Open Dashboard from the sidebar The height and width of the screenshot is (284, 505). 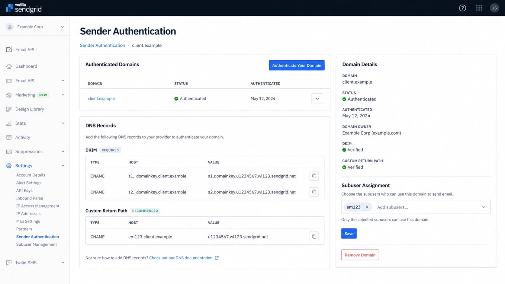point(26,66)
